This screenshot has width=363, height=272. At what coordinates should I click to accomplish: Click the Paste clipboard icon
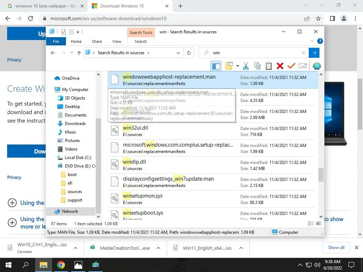pyautogui.click(x=269, y=66)
